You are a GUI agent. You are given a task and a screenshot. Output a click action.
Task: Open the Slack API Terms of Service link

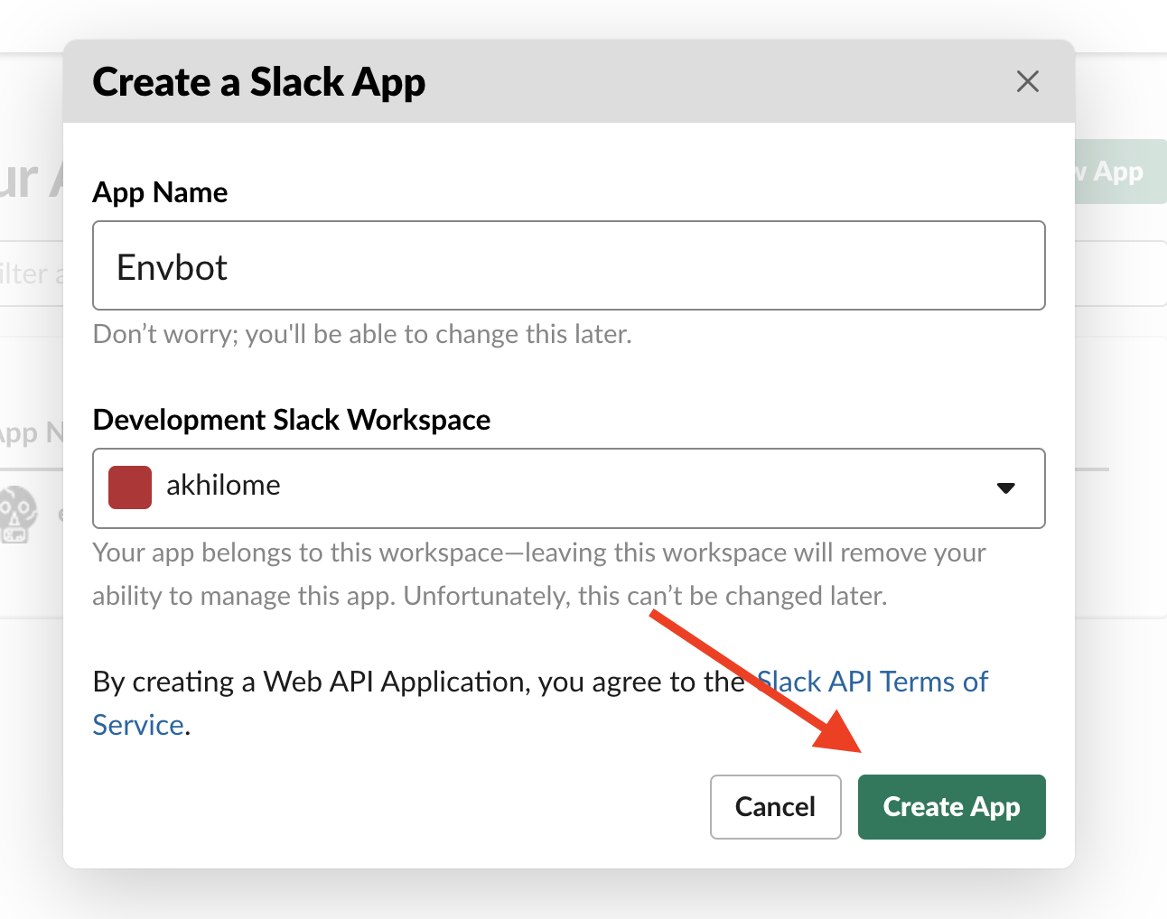click(x=873, y=682)
